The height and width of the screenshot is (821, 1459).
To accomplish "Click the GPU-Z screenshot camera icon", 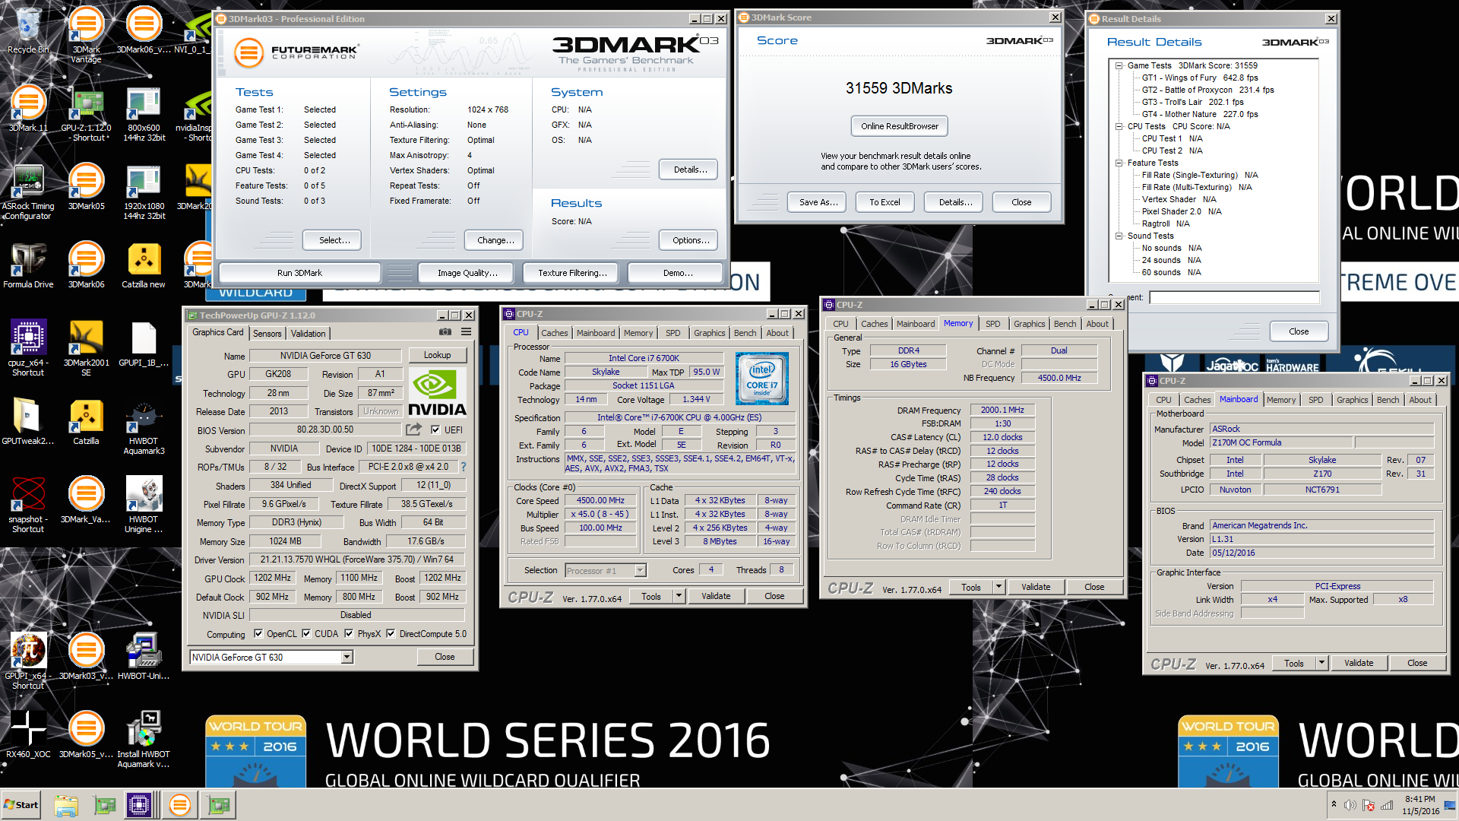I will pyautogui.click(x=445, y=332).
